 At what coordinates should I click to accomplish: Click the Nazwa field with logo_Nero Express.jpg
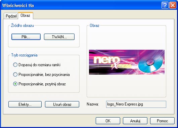click(x=136, y=104)
